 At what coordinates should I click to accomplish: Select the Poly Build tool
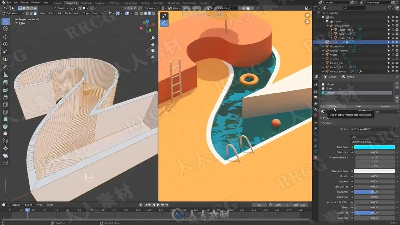pos(5,119)
